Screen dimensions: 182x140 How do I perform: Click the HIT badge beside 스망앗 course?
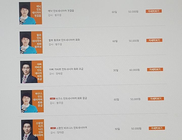click(x=53, y=128)
